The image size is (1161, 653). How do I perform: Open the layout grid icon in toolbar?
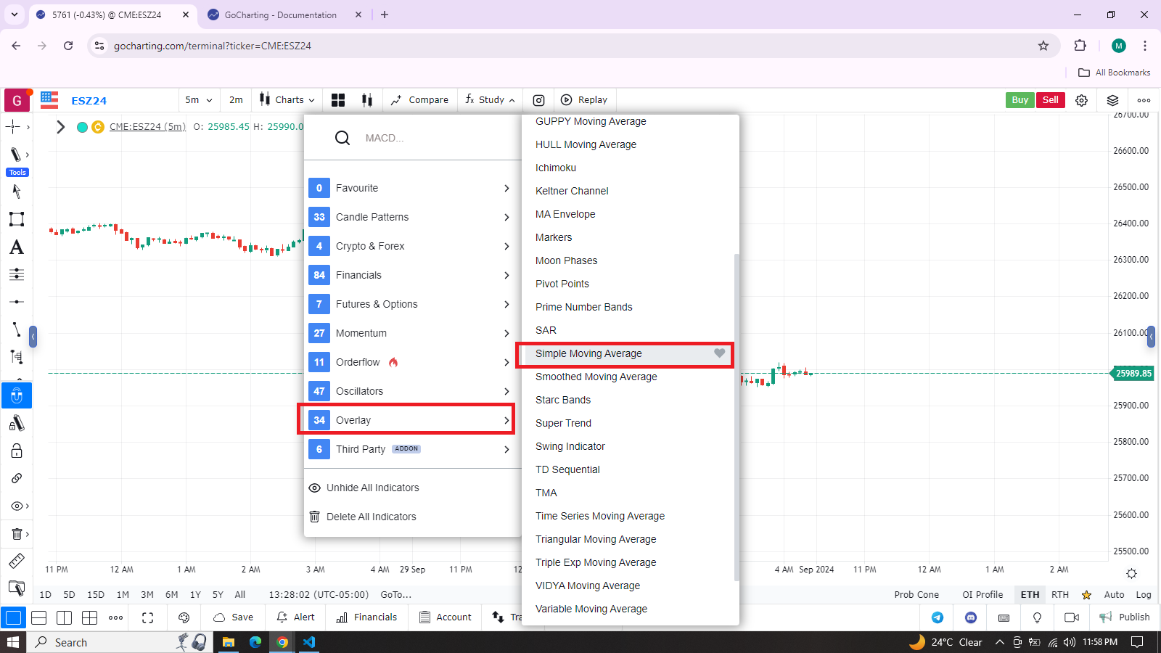[338, 100]
